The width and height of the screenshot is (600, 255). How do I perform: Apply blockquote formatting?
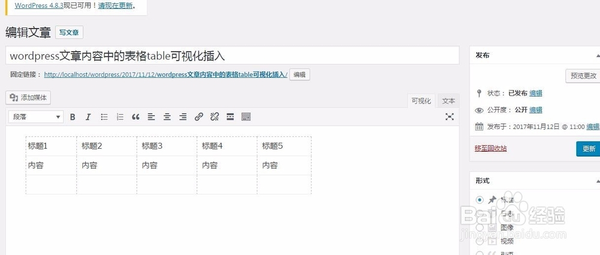click(x=136, y=117)
